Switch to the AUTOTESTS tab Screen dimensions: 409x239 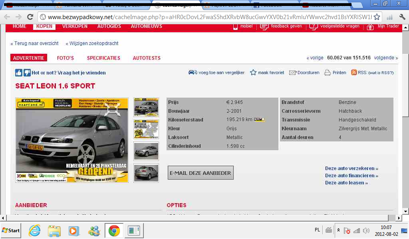point(147,58)
